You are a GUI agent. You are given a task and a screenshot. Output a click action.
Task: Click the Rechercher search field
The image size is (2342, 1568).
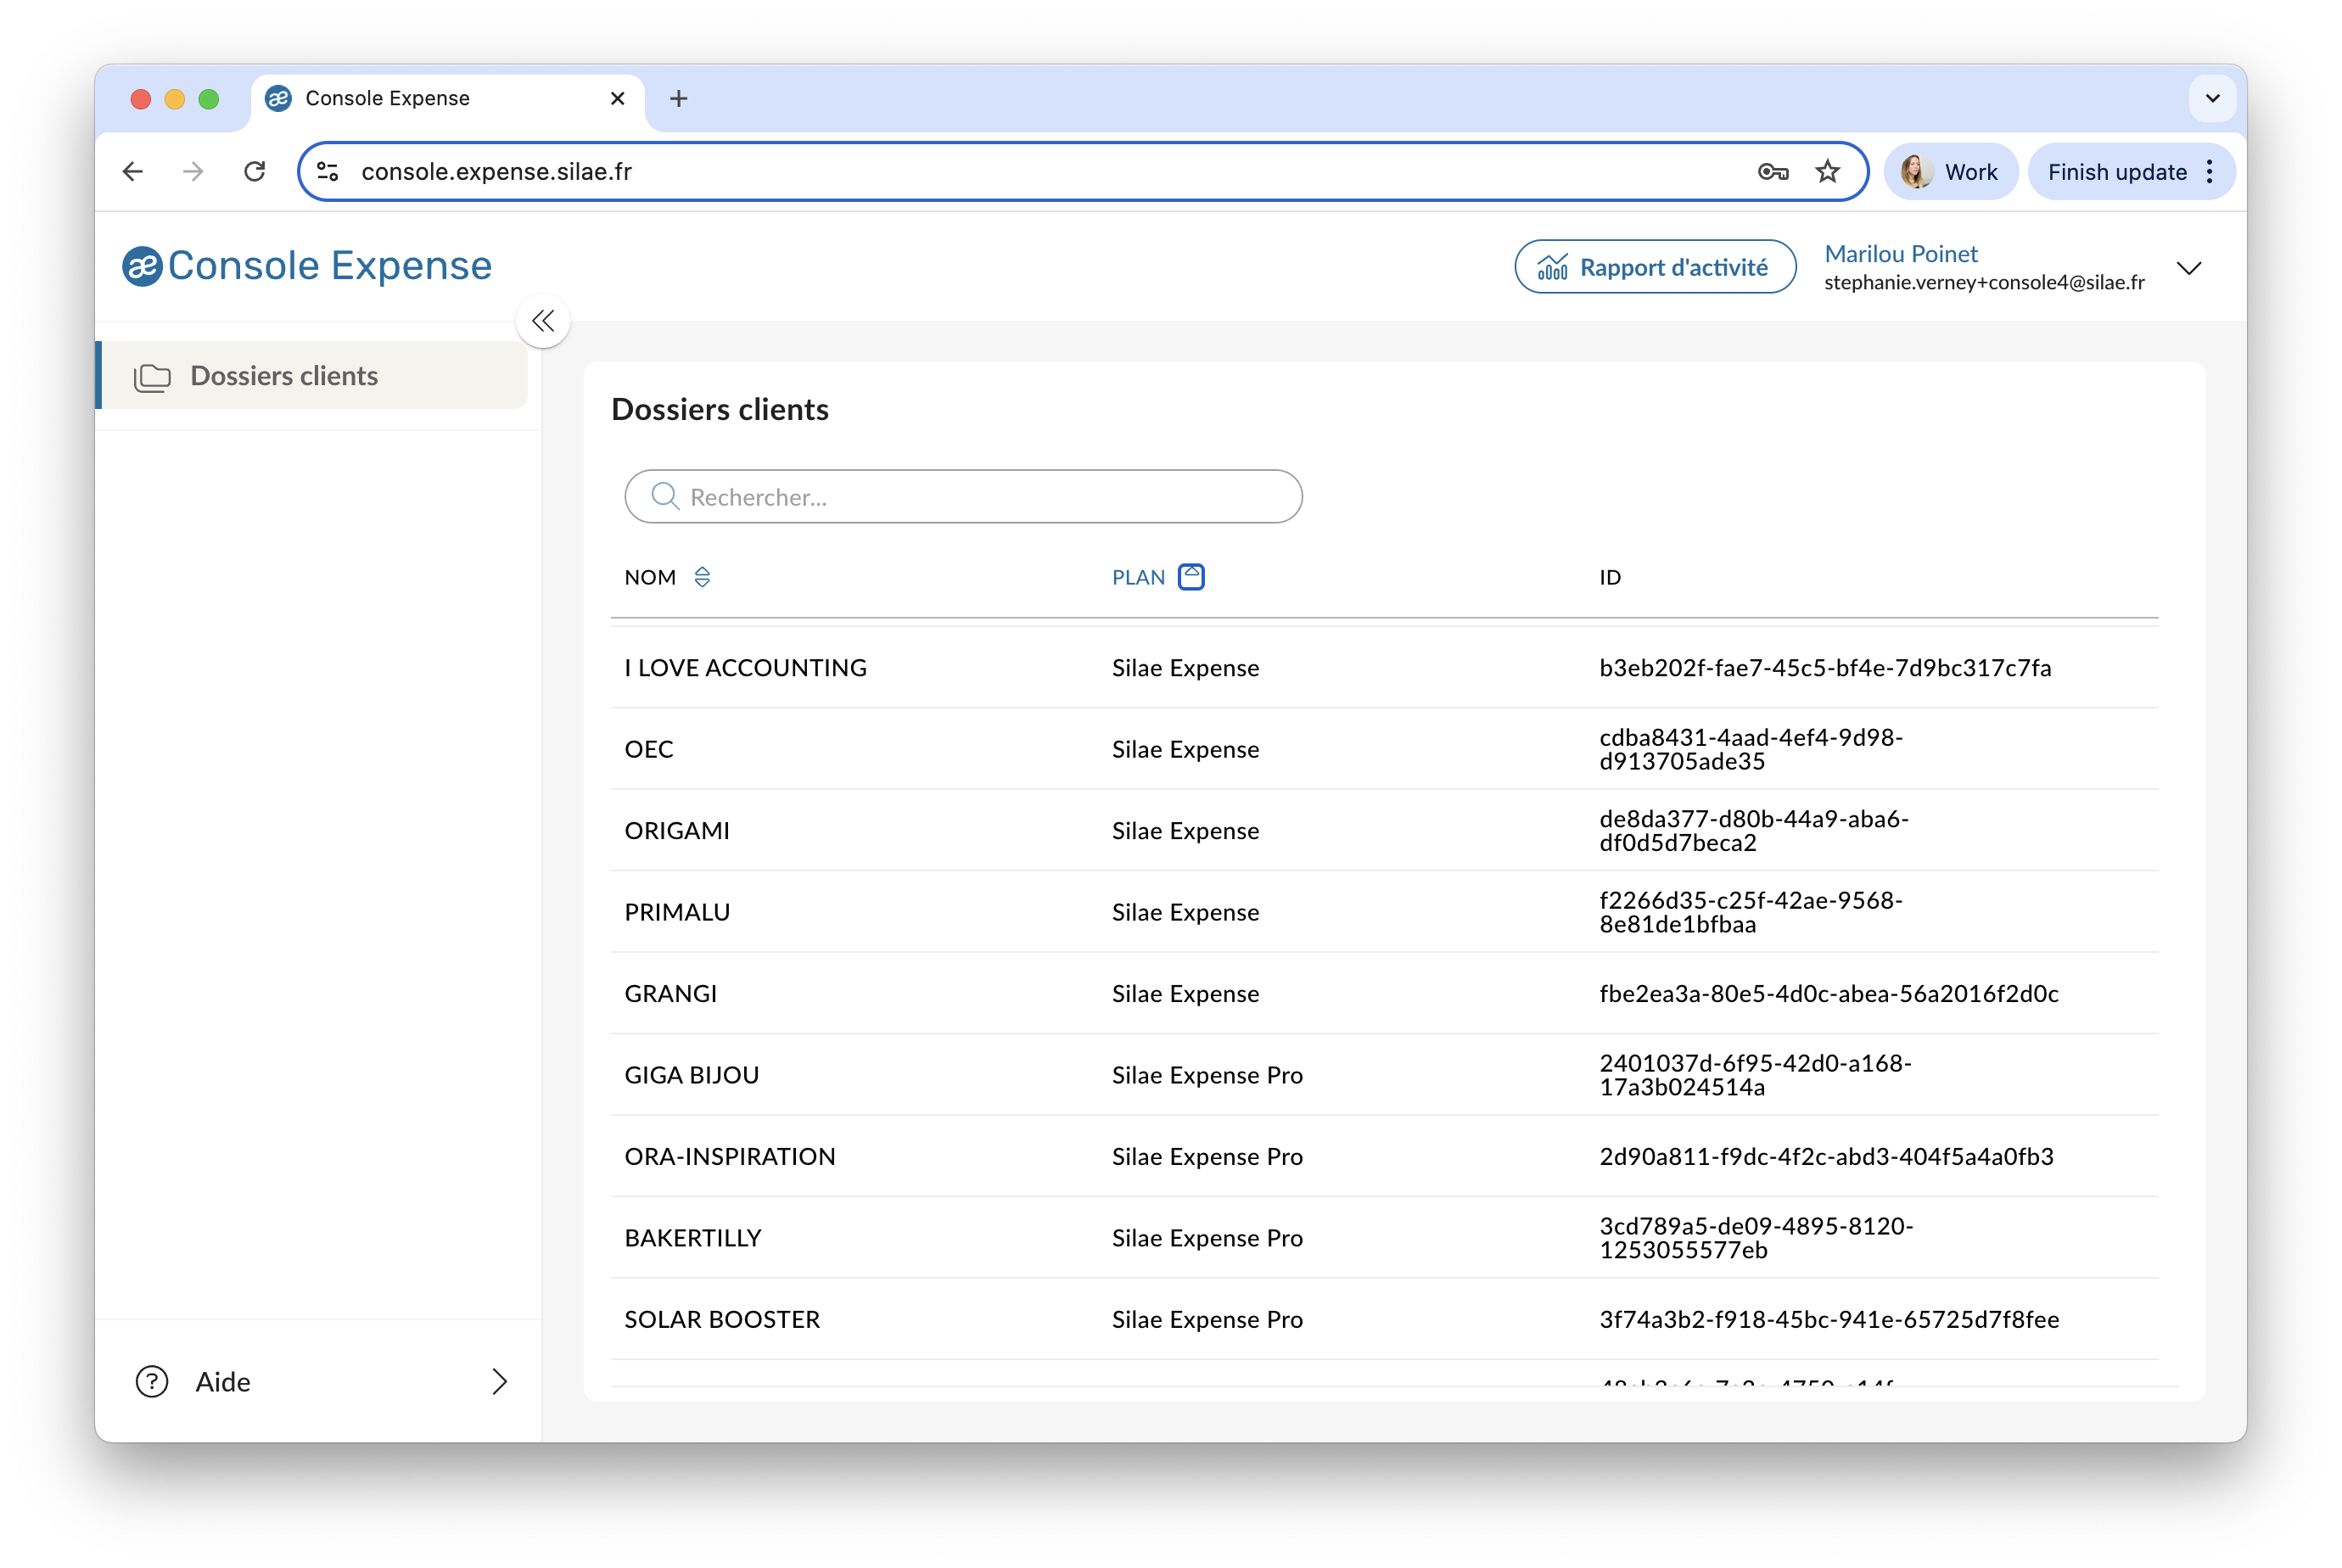click(x=963, y=496)
